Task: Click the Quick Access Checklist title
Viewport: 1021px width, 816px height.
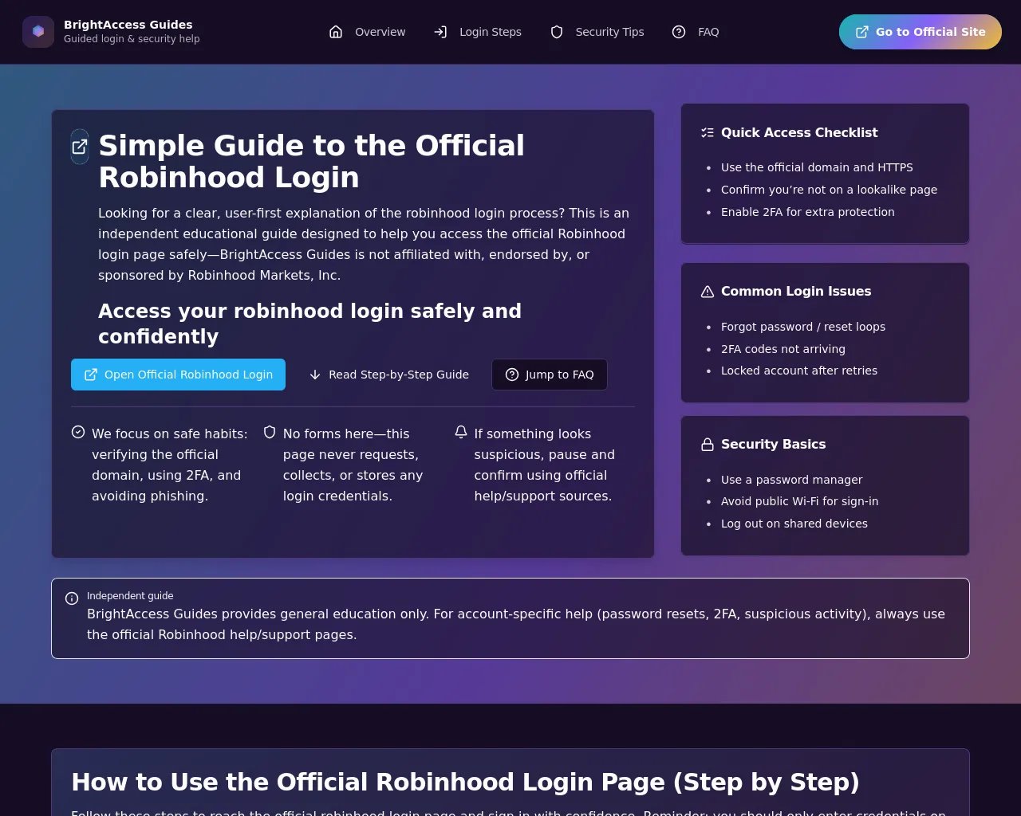Action: click(x=799, y=133)
